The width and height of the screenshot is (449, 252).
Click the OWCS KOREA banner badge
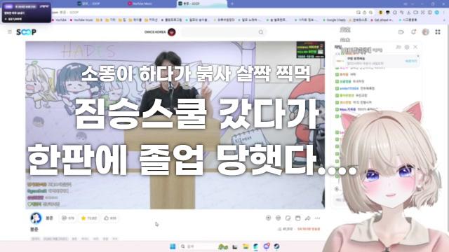(160, 32)
